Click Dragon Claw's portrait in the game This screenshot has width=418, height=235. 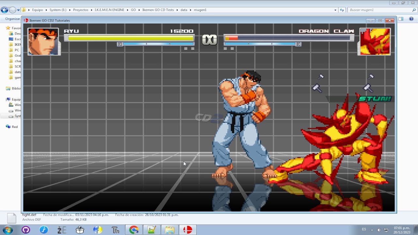click(x=375, y=41)
